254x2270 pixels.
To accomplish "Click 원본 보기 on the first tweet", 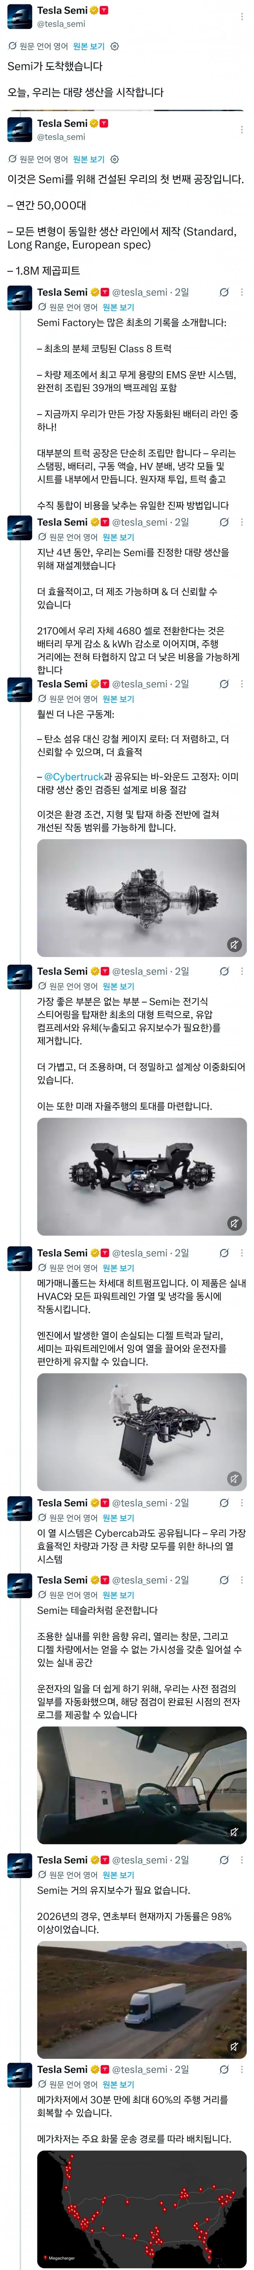I will [x=88, y=46].
